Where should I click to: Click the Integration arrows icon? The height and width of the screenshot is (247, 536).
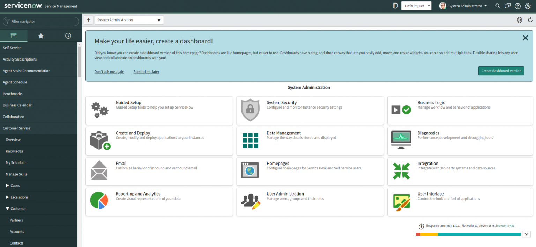click(x=401, y=170)
